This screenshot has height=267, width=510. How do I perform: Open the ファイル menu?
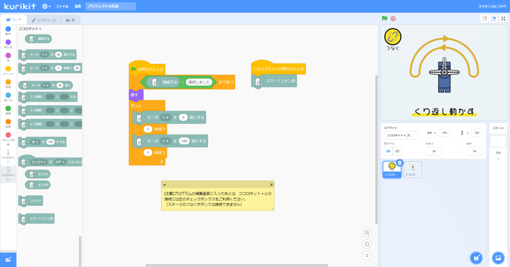(62, 6)
